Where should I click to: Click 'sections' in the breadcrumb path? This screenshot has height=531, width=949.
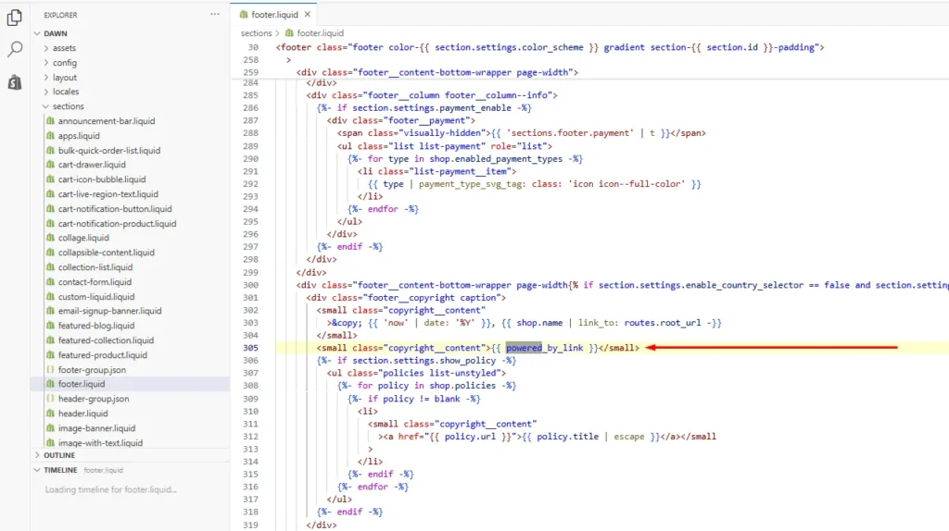pos(256,33)
